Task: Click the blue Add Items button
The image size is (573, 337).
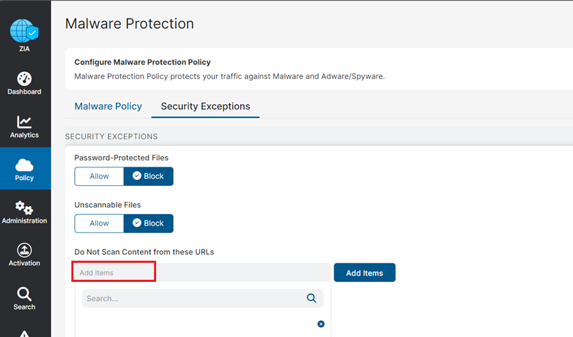Action: pyautogui.click(x=365, y=273)
